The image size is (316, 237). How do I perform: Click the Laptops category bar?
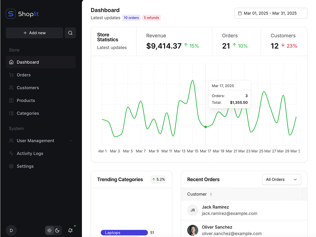(x=124, y=233)
